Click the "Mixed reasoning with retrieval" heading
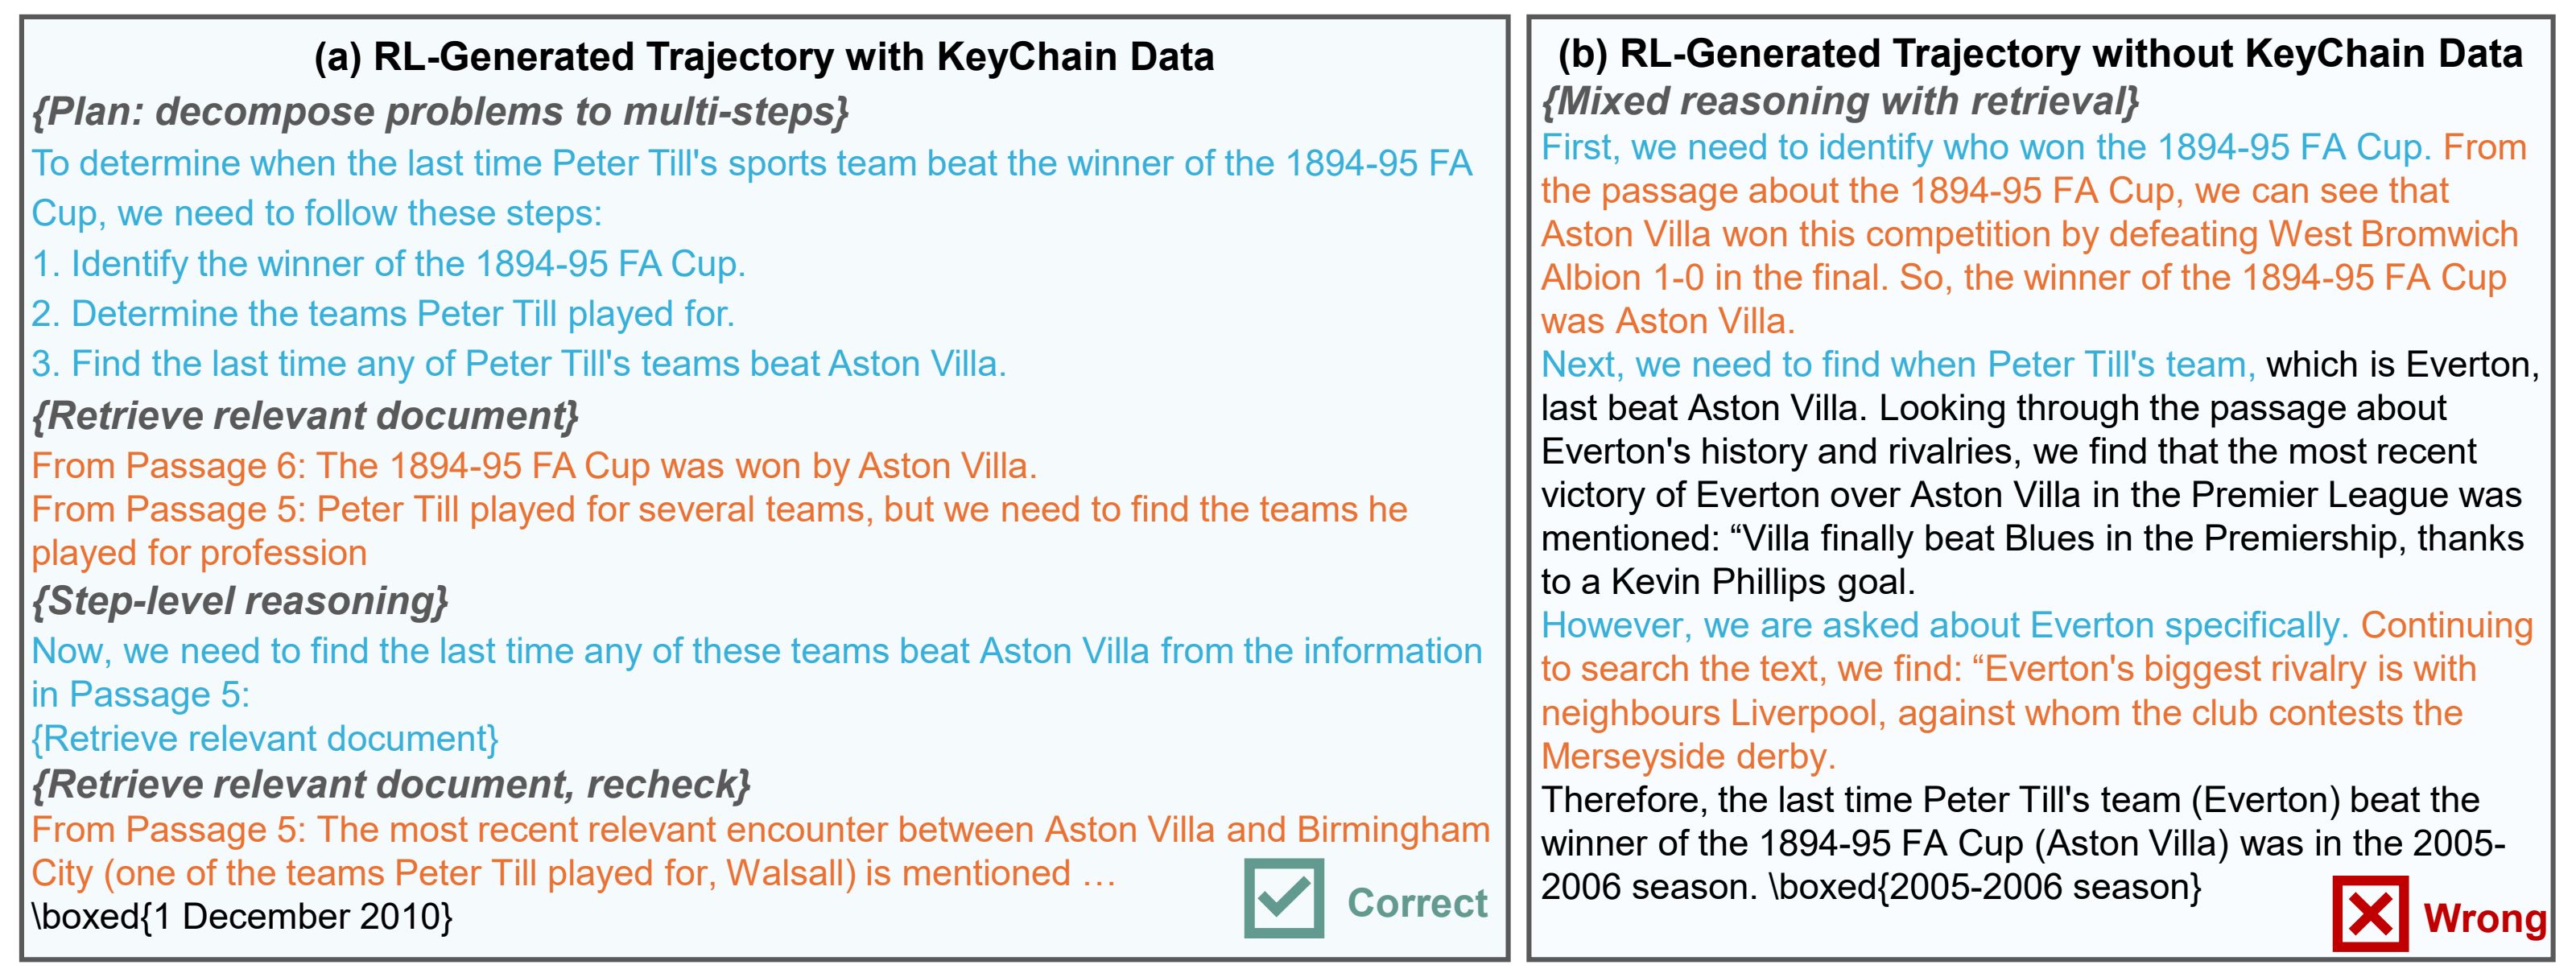This screenshot has width=2576, height=969. pos(1840,101)
